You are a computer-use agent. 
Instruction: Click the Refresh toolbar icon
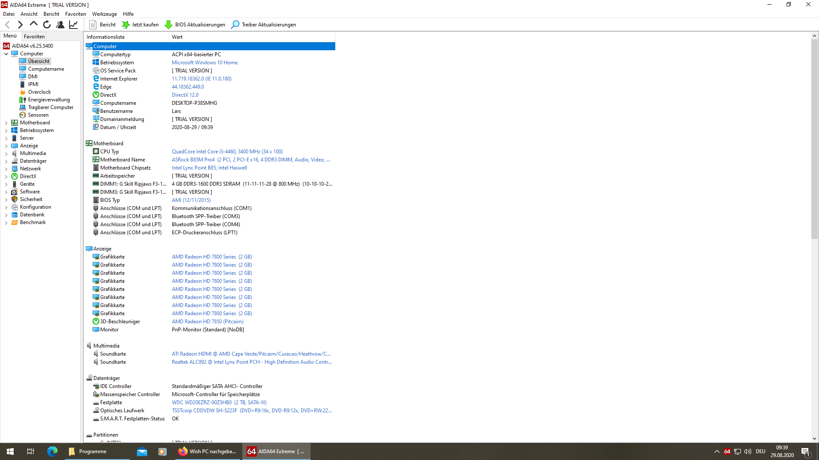click(47, 25)
